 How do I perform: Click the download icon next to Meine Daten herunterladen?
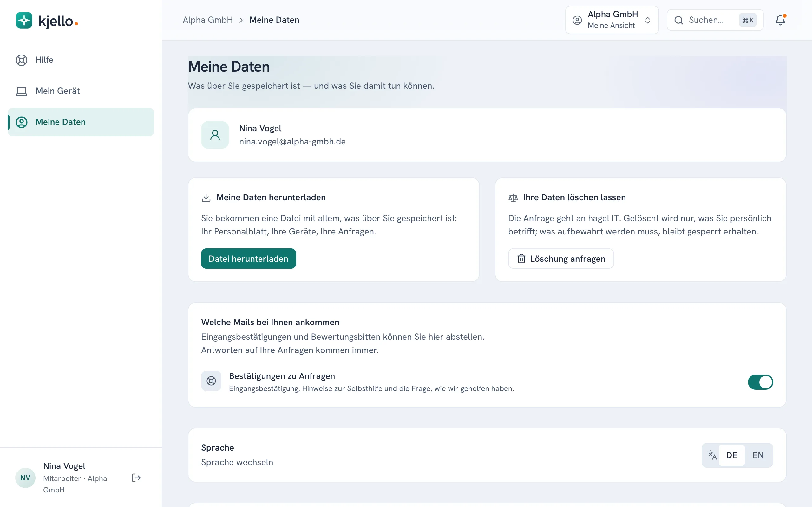click(206, 197)
